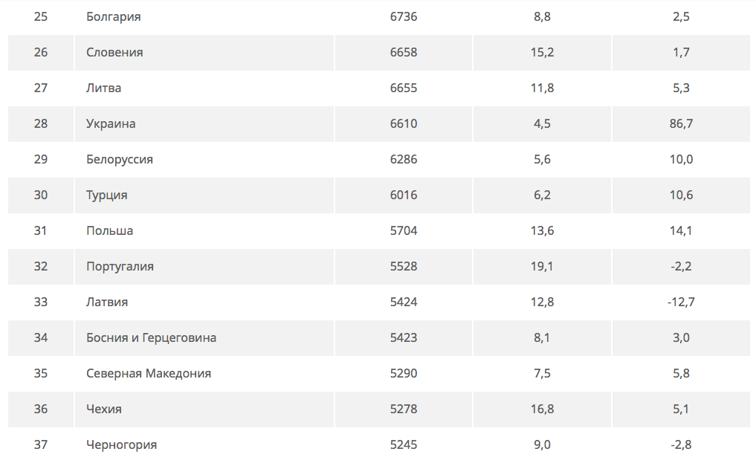
Task: Click value 6736 in Bulgaria row
Action: (x=404, y=17)
